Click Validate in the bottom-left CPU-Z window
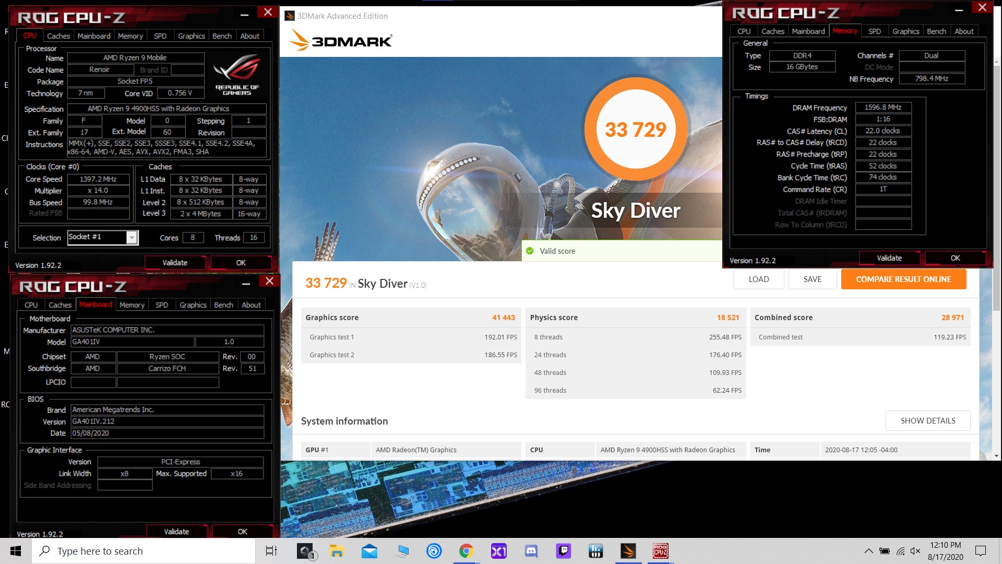This screenshot has width=1002, height=564. 176,532
